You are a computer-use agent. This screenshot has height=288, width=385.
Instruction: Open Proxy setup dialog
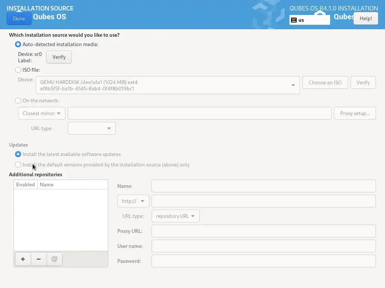click(x=355, y=113)
